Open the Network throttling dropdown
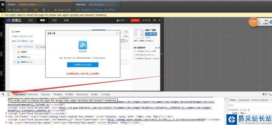272x125 pixels. 103,4
